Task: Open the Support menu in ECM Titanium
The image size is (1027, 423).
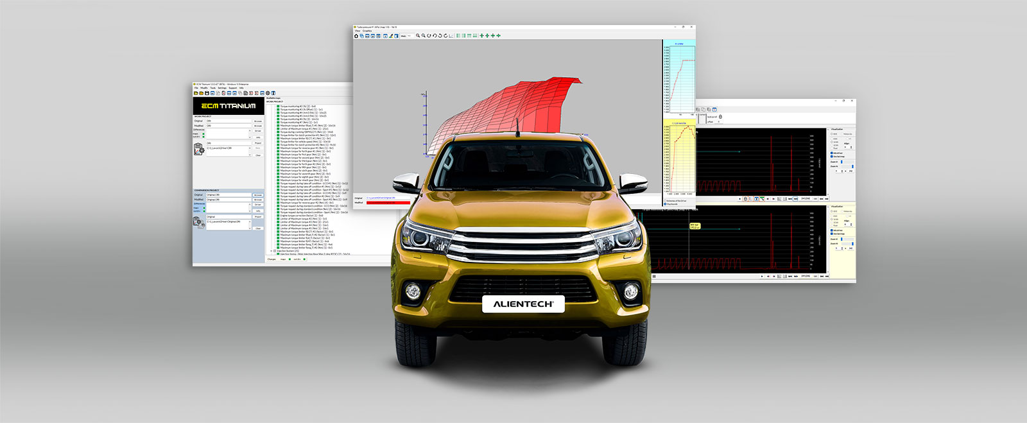Action: [233, 88]
